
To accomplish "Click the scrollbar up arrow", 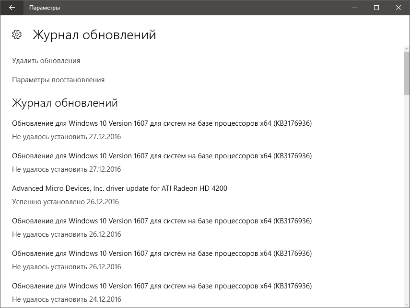I will pyautogui.click(x=406, y=49).
